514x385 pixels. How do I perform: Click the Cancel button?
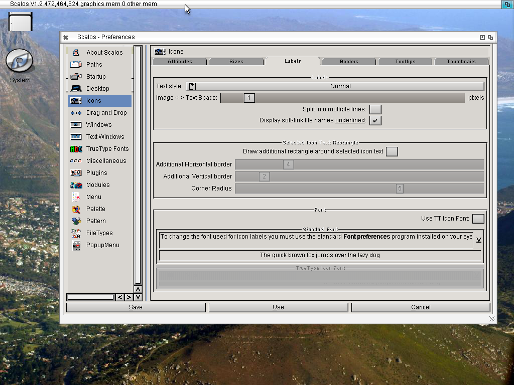pos(420,307)
